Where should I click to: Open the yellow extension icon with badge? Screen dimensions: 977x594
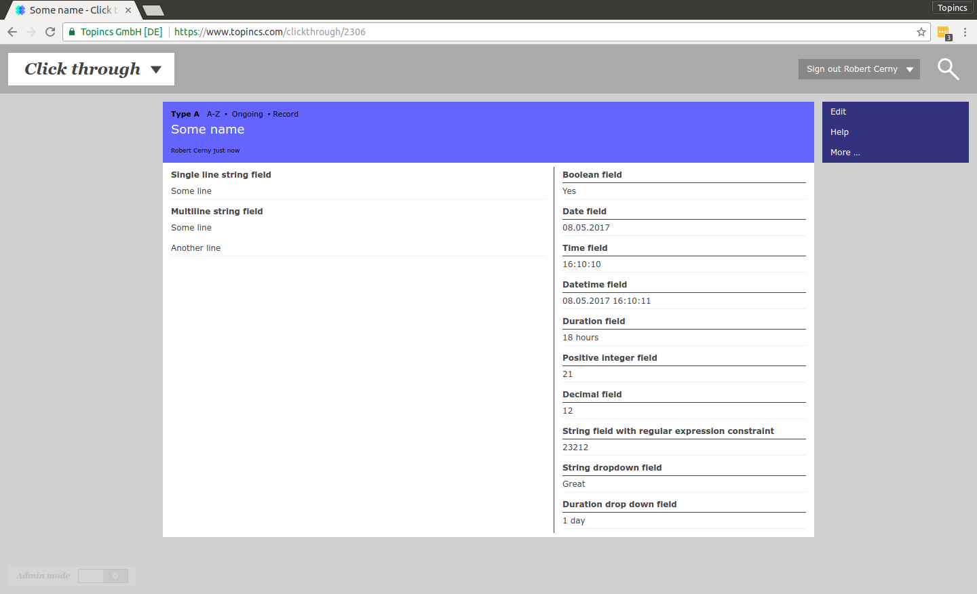tap(943, 33)
